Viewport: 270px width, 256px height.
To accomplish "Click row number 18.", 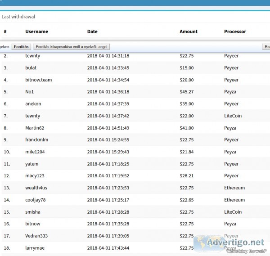I will pos(7,248).
